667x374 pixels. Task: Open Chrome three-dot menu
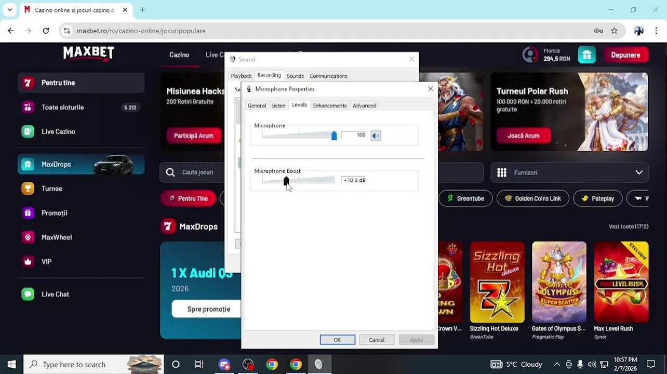657,31
